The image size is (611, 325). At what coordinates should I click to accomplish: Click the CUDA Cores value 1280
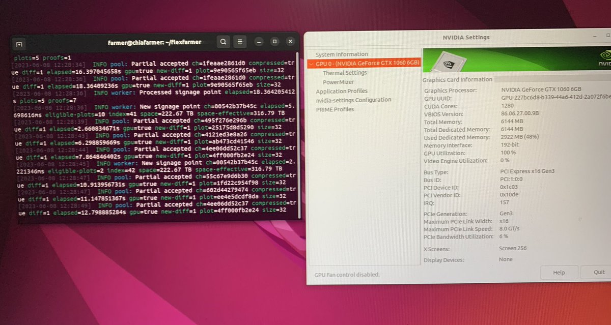click(508, 106)
